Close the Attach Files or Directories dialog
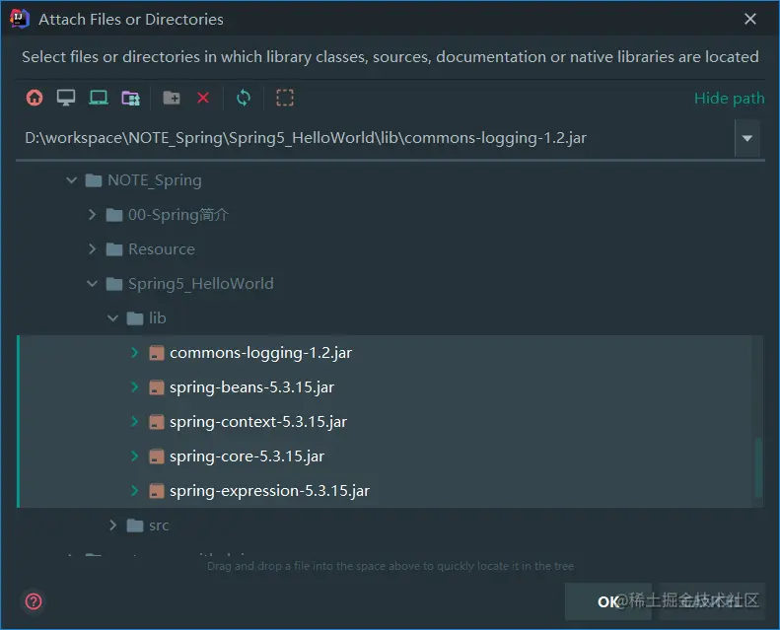 750,19
